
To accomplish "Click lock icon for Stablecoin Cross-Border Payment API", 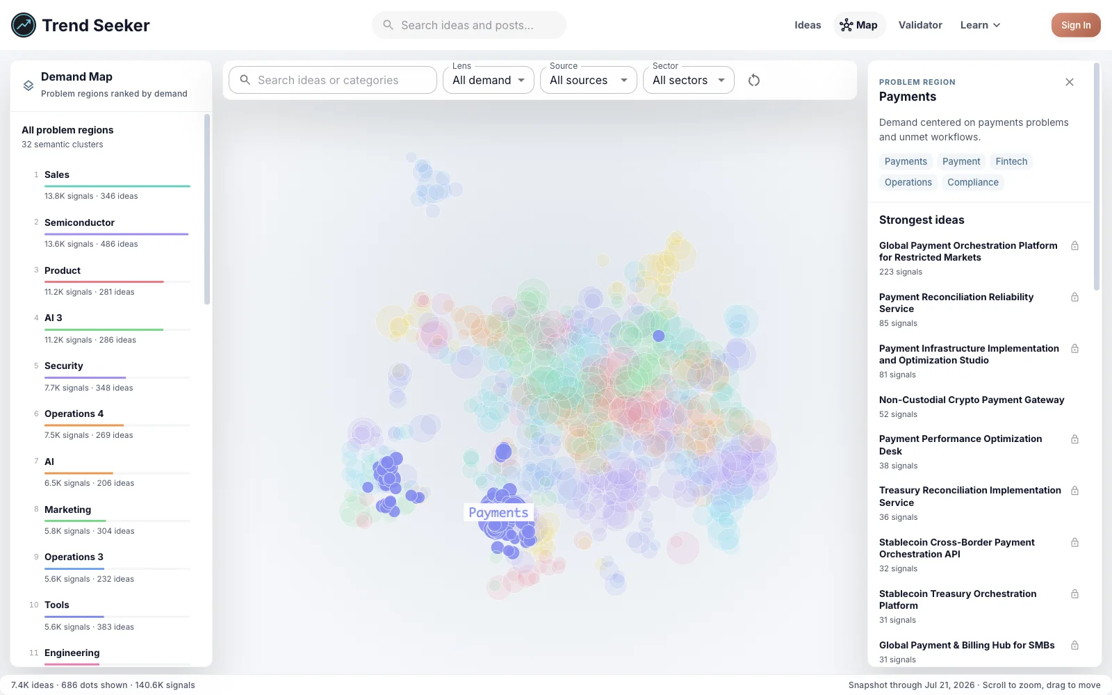I will coord(1074,543).
